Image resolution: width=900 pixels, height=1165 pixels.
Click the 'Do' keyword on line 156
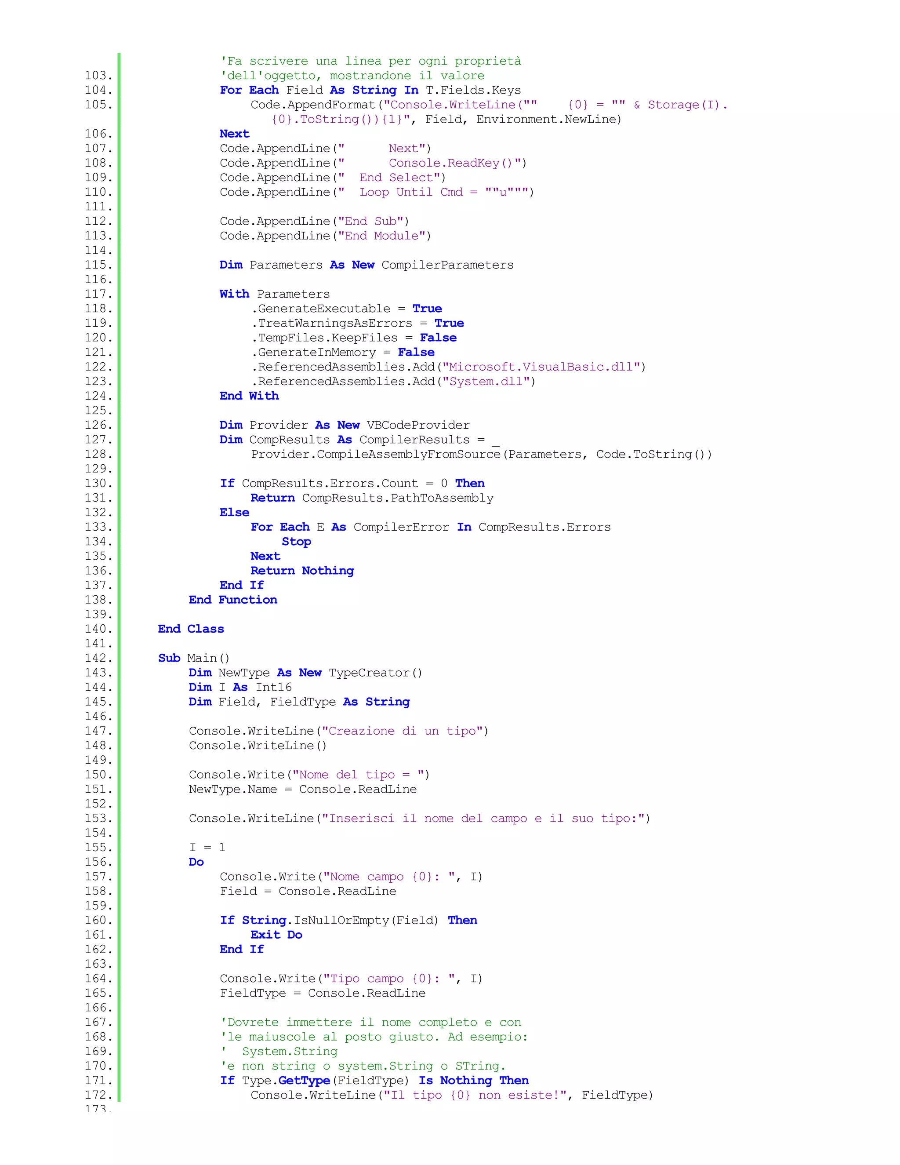(x=196, y=862)
